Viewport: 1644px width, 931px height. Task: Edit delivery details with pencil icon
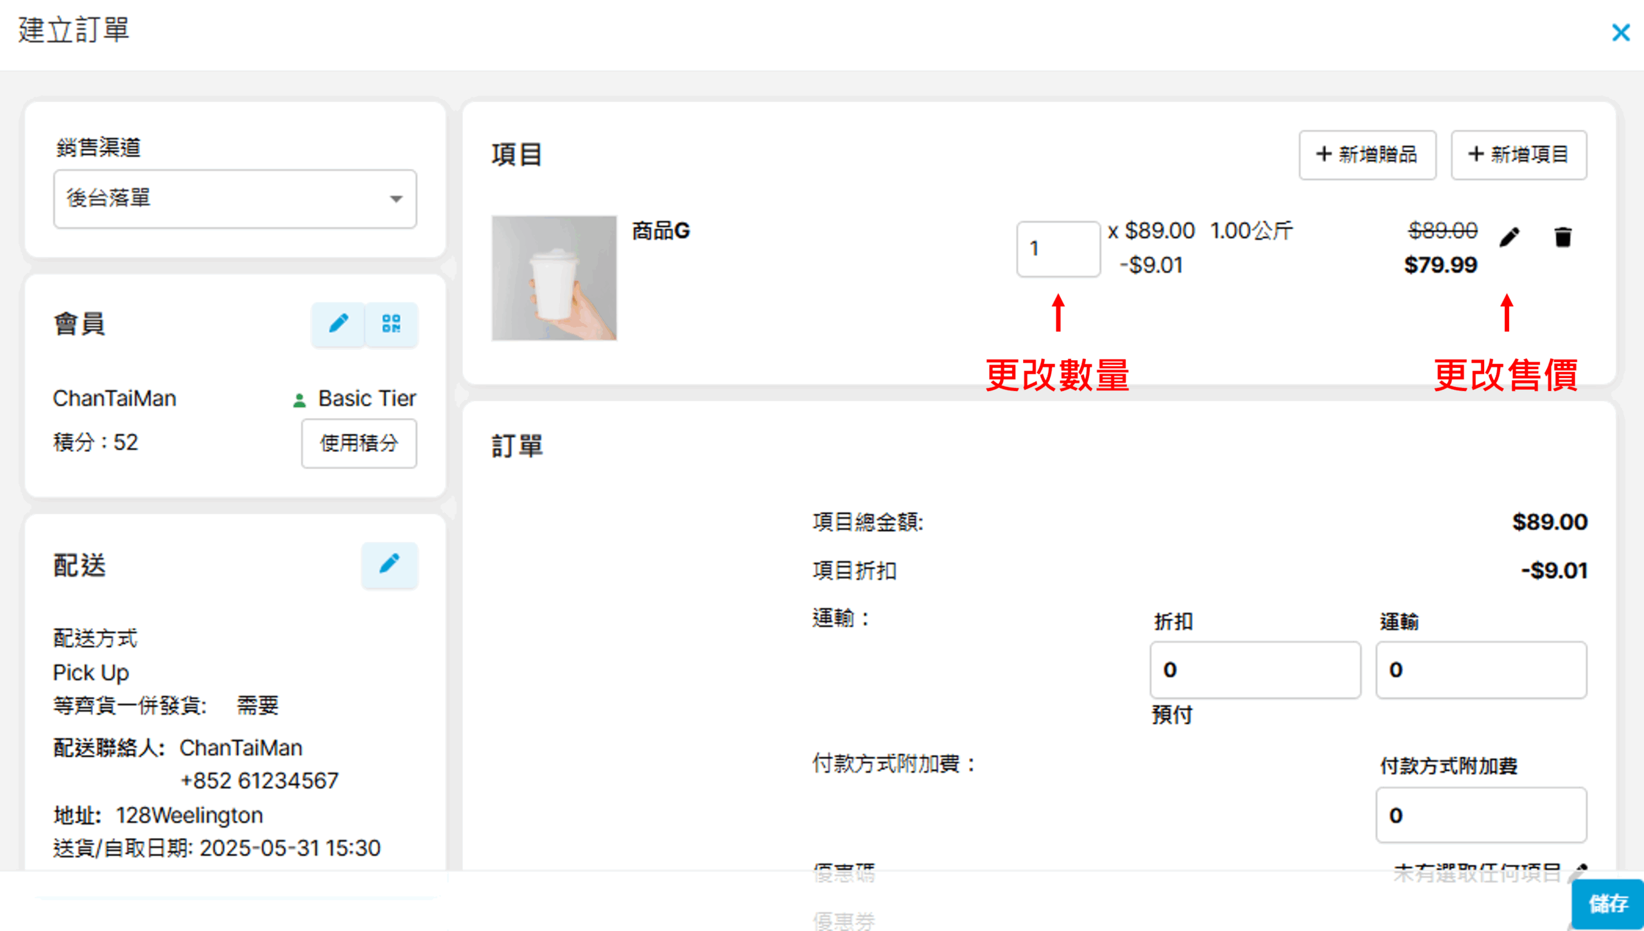click(x=389, y=565)
